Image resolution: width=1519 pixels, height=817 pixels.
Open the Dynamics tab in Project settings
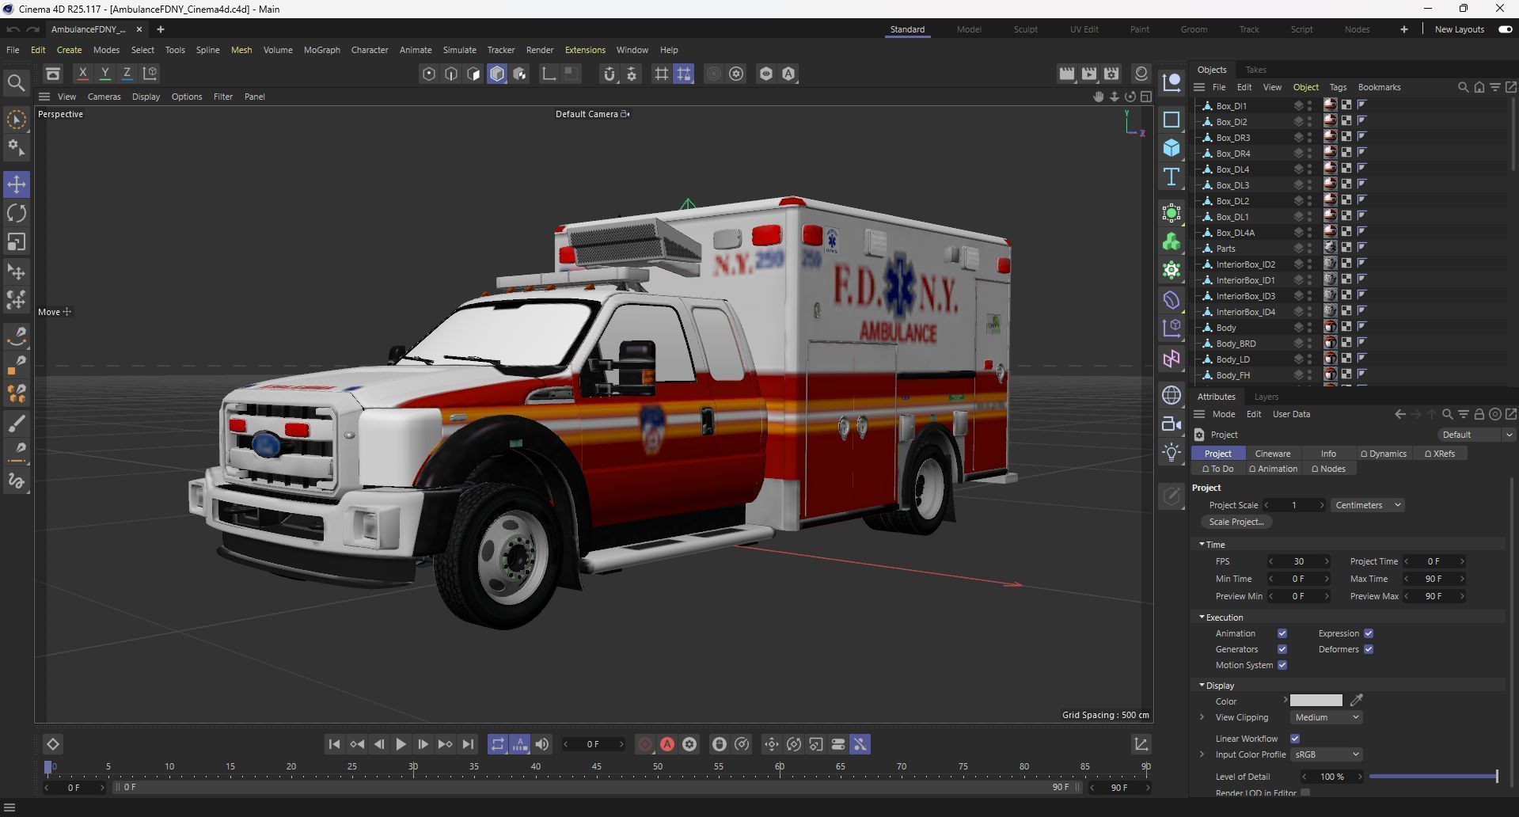tap(1384, 454)
